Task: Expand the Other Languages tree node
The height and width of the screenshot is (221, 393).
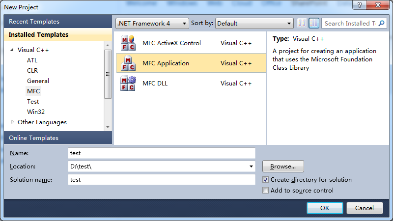Action: pyautogui.click(x=12, y=122)
